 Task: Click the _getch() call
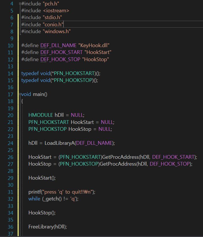click(53, 199)
